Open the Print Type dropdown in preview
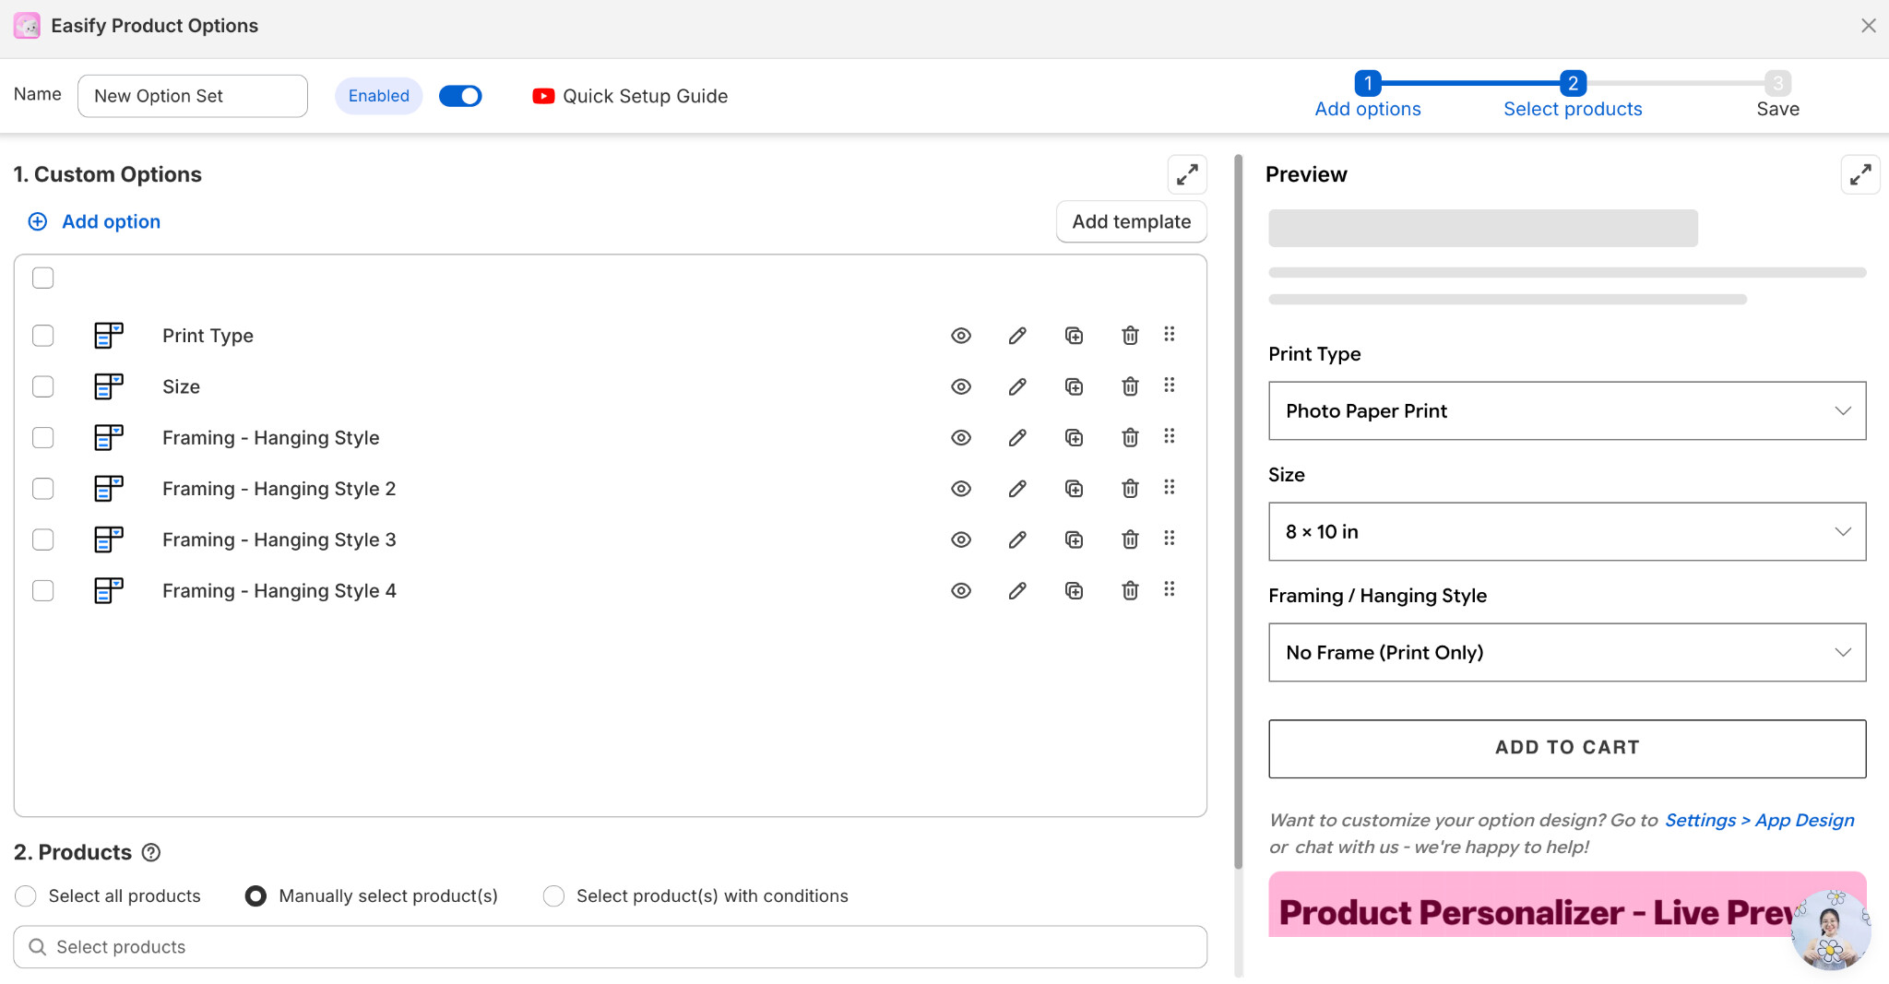 (1567, 410)
